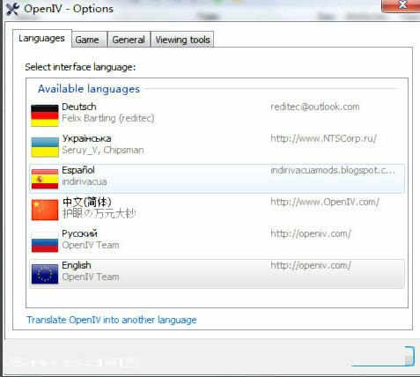Screen dimensions: 420x377
Task: Pick Українська from available languages
Action: pos(217,147)
